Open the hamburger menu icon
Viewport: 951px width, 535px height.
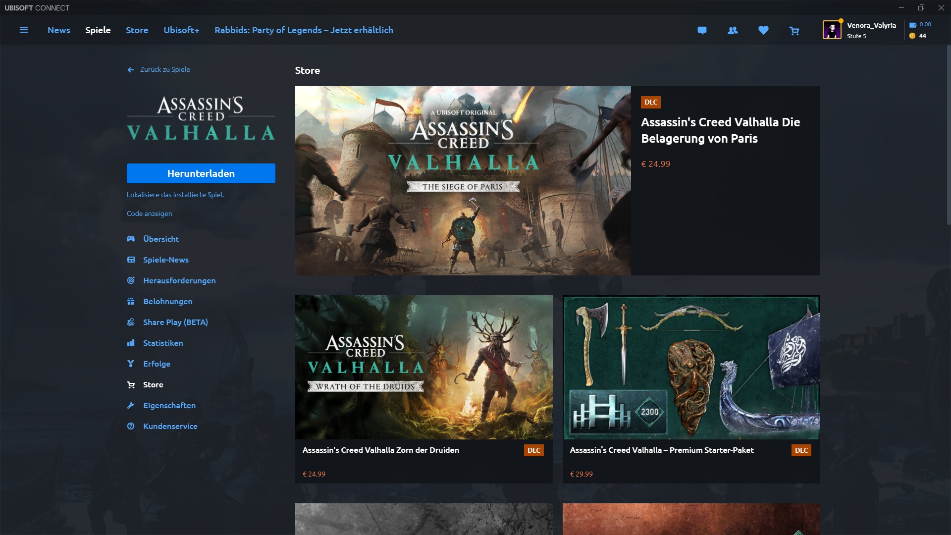coord(23,30)
